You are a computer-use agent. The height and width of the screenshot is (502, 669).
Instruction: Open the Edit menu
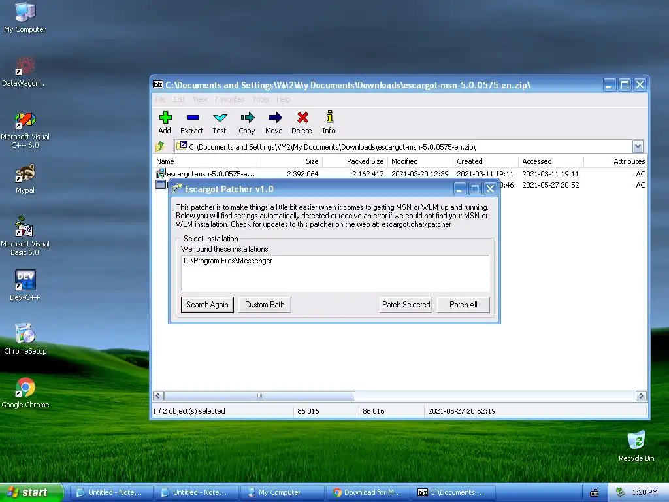[179, 99]
